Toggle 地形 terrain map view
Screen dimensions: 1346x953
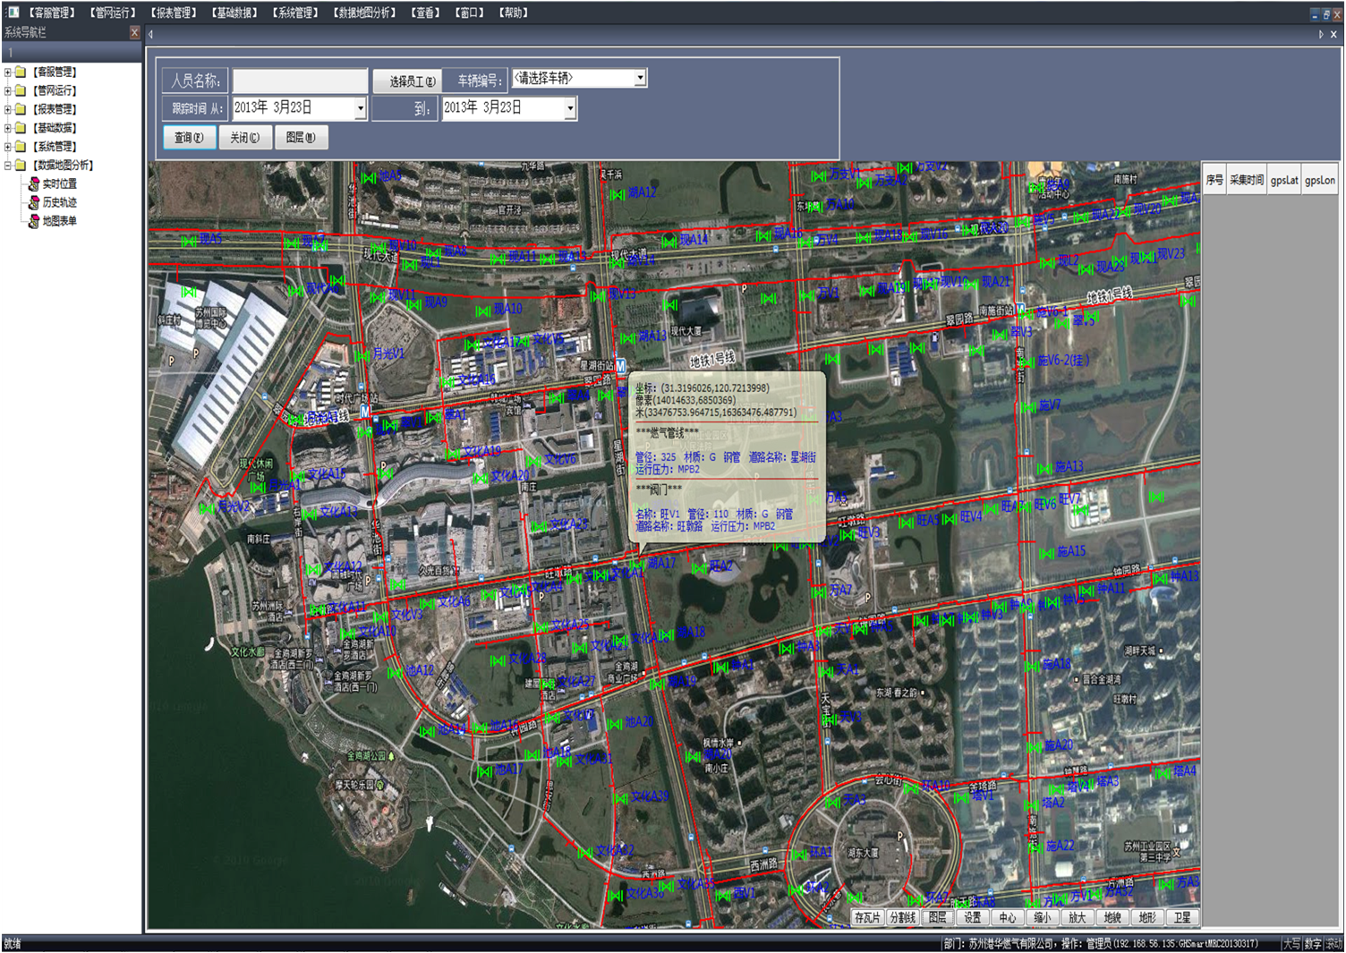click(1147, 917)
